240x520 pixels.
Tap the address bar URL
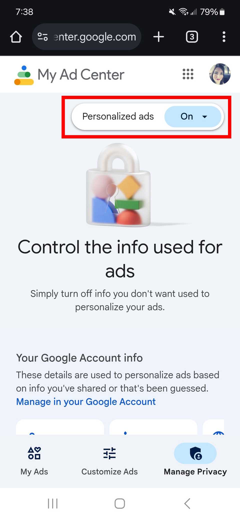coord(94,37)
